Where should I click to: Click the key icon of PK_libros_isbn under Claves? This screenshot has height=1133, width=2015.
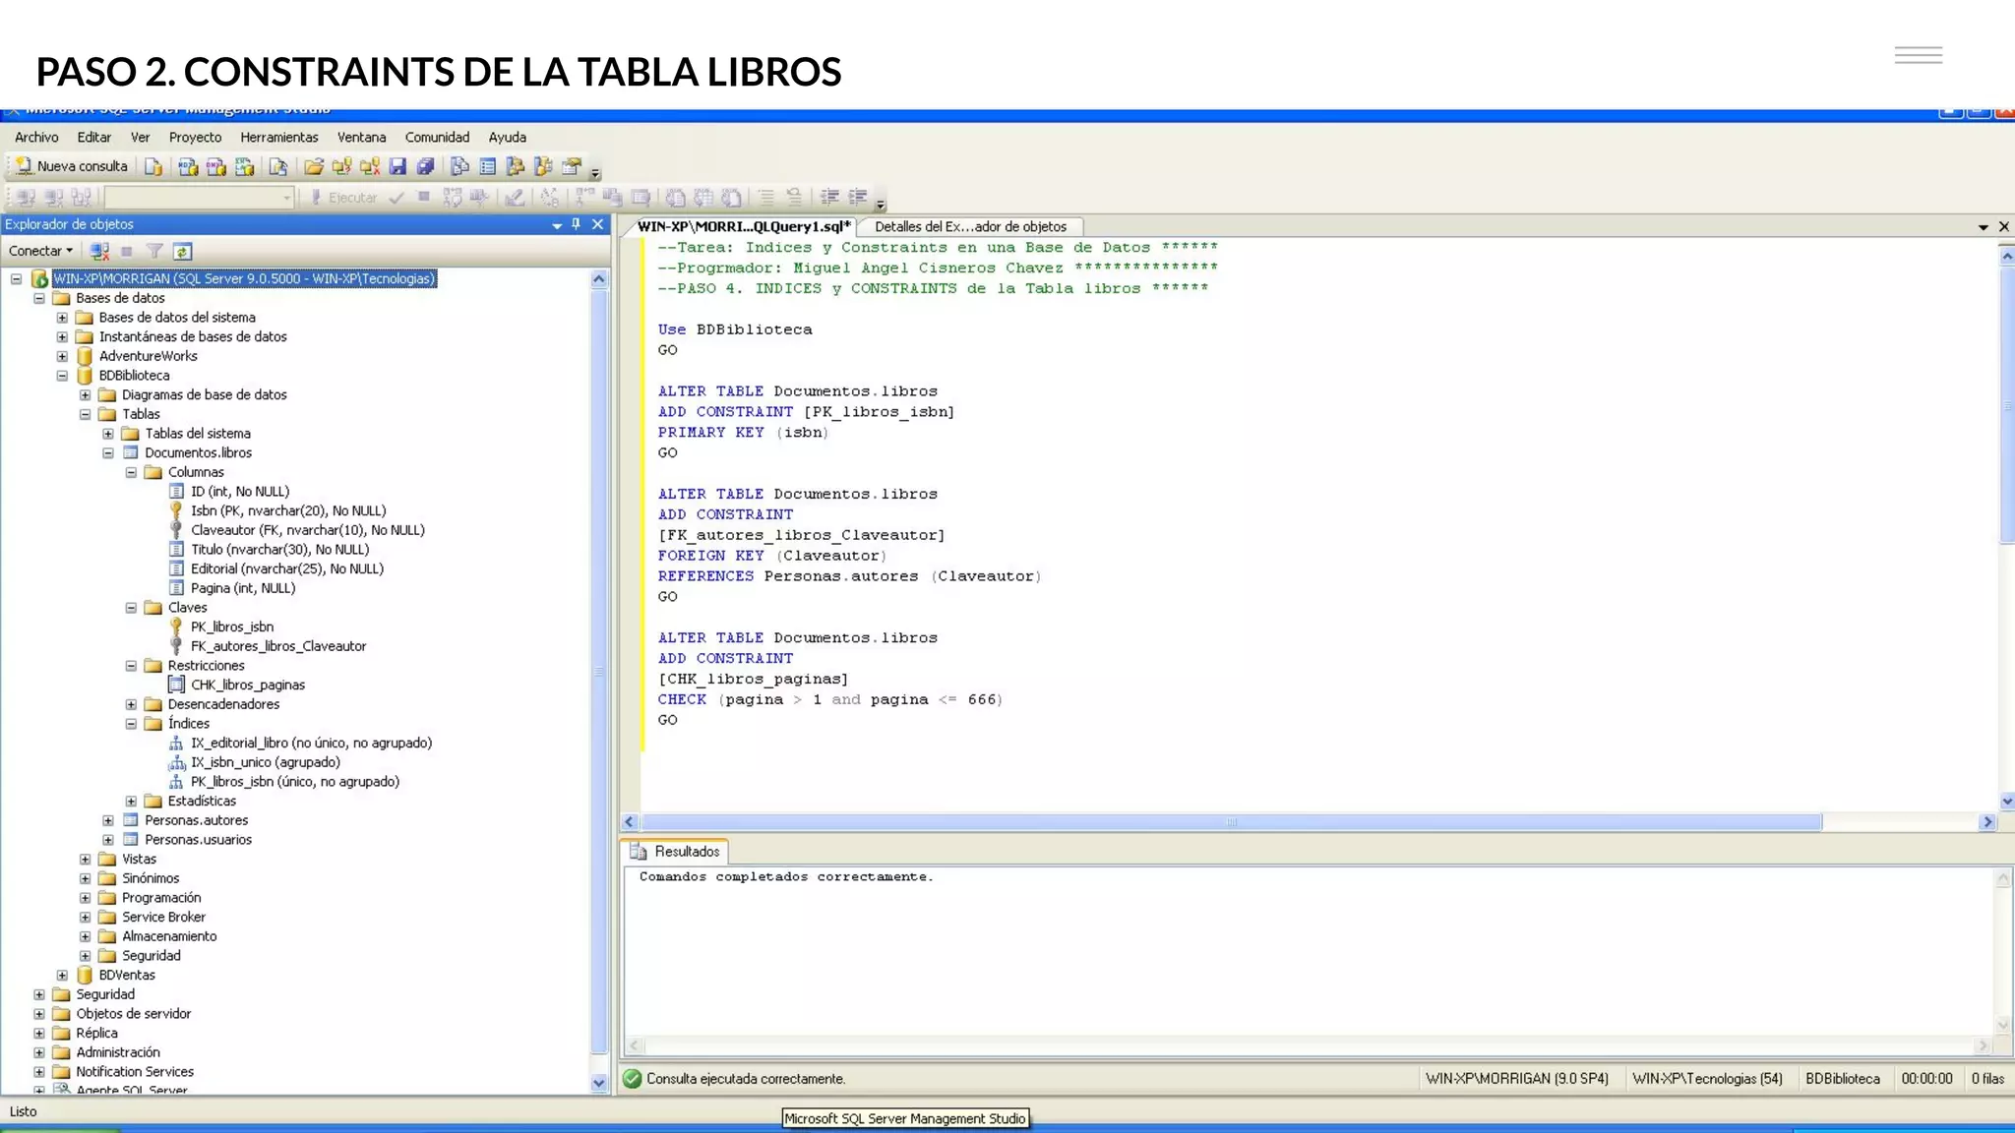(176, 626)
